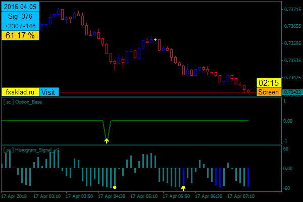Image resolution: width=303 pixels, height=202 pixels.
Task: Click the 17 Apr 04:30 time label
Action: coord(112,196)
